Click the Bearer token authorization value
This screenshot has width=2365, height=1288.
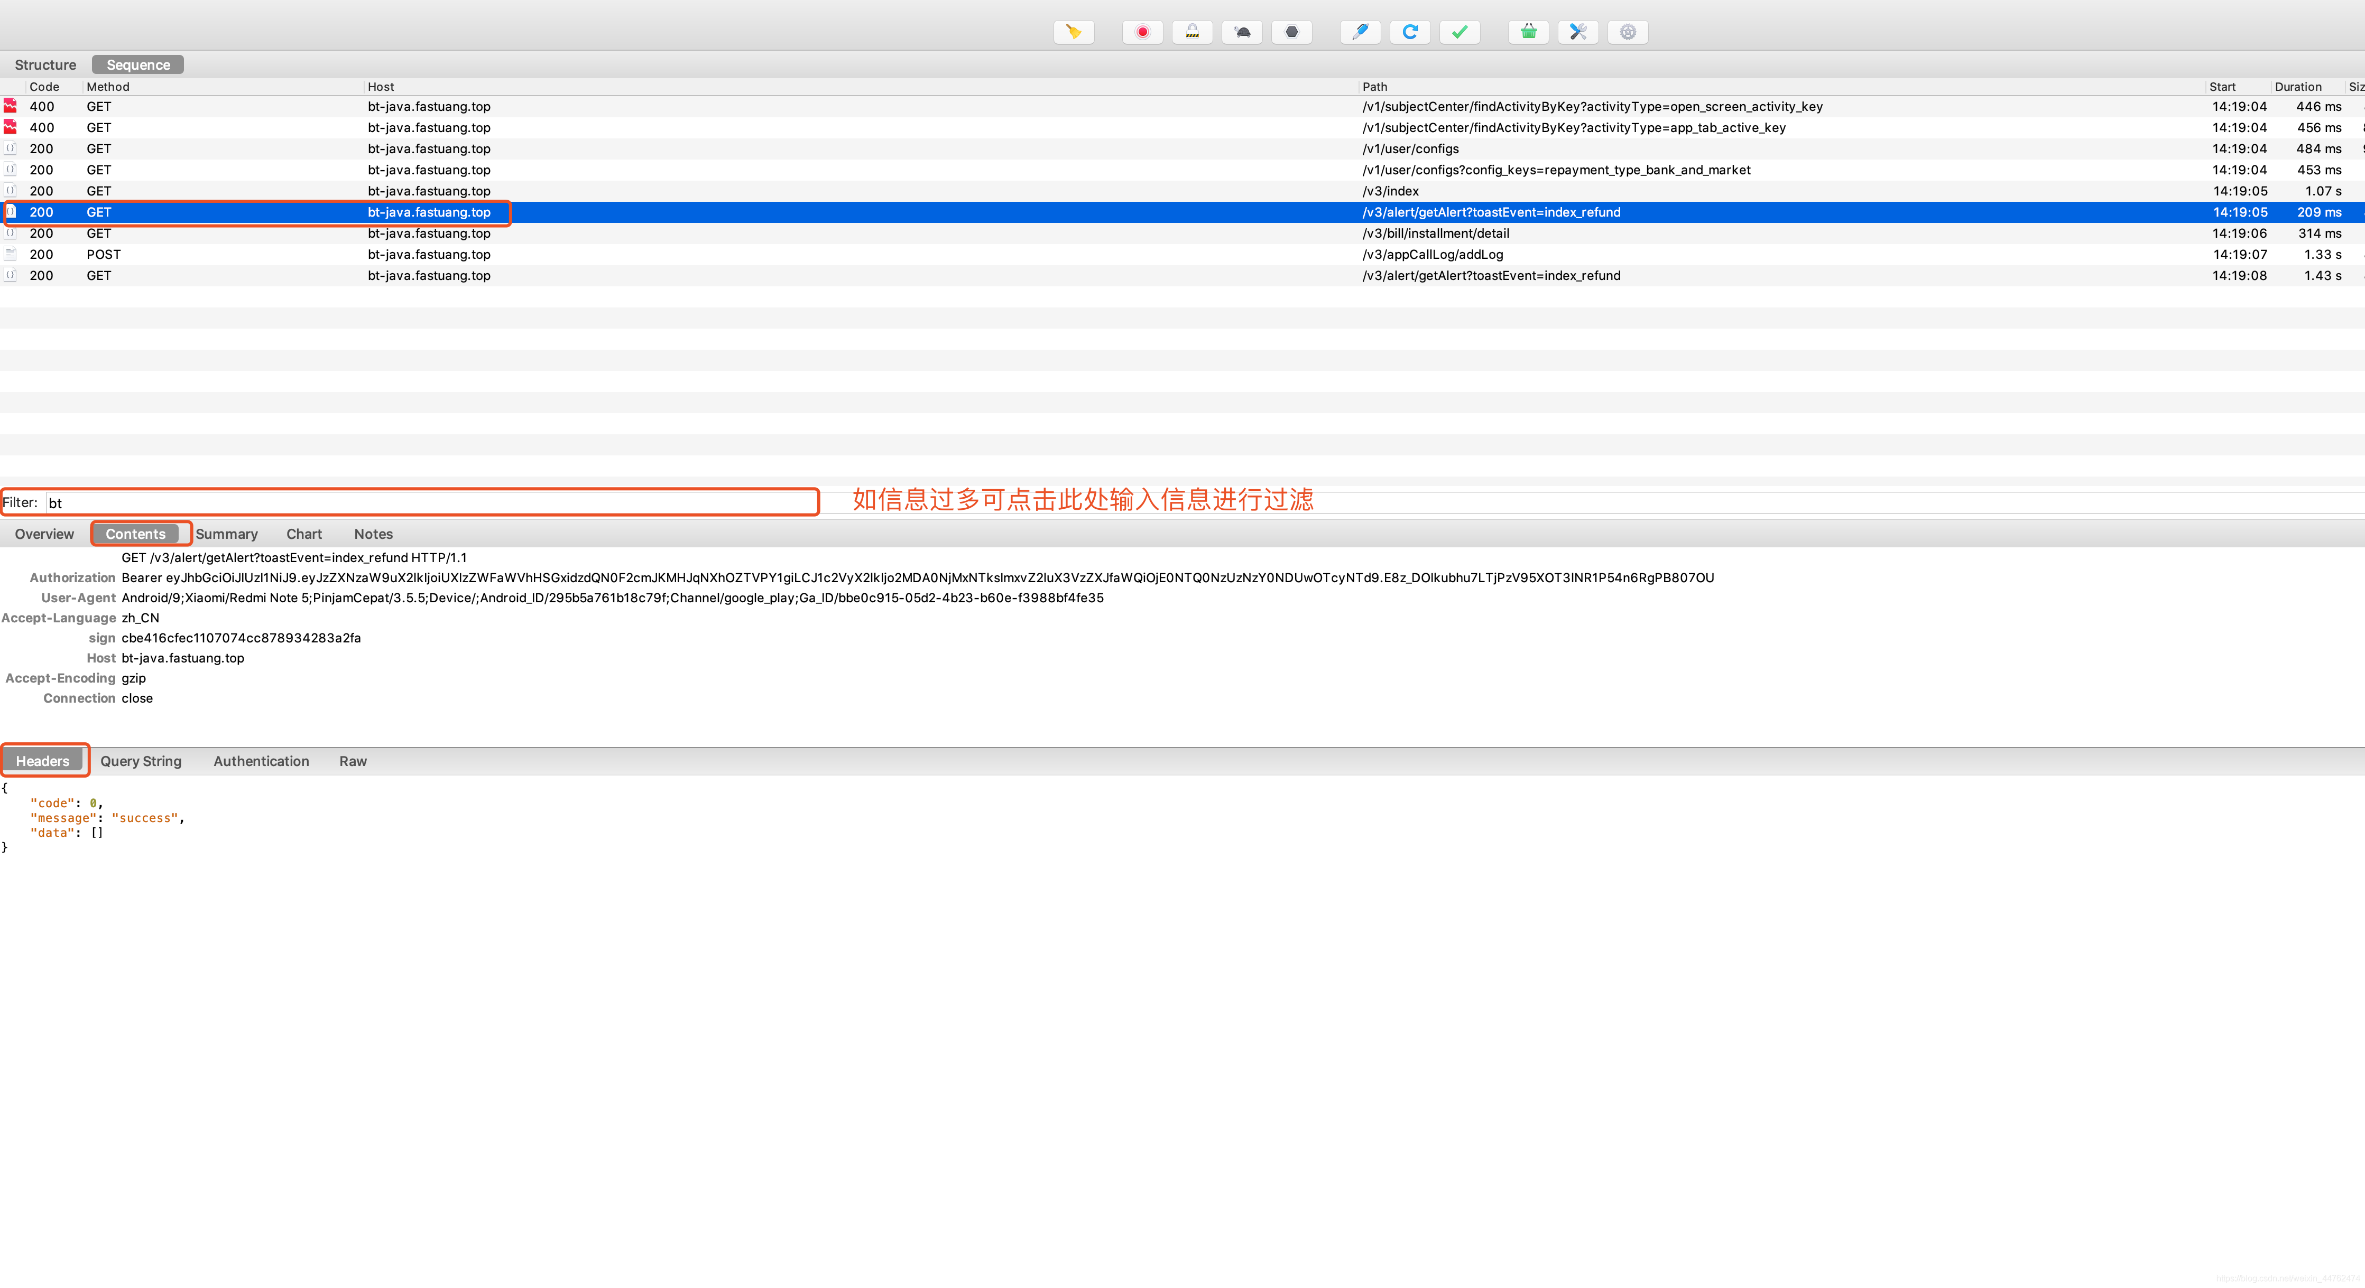tap(917, 578)
